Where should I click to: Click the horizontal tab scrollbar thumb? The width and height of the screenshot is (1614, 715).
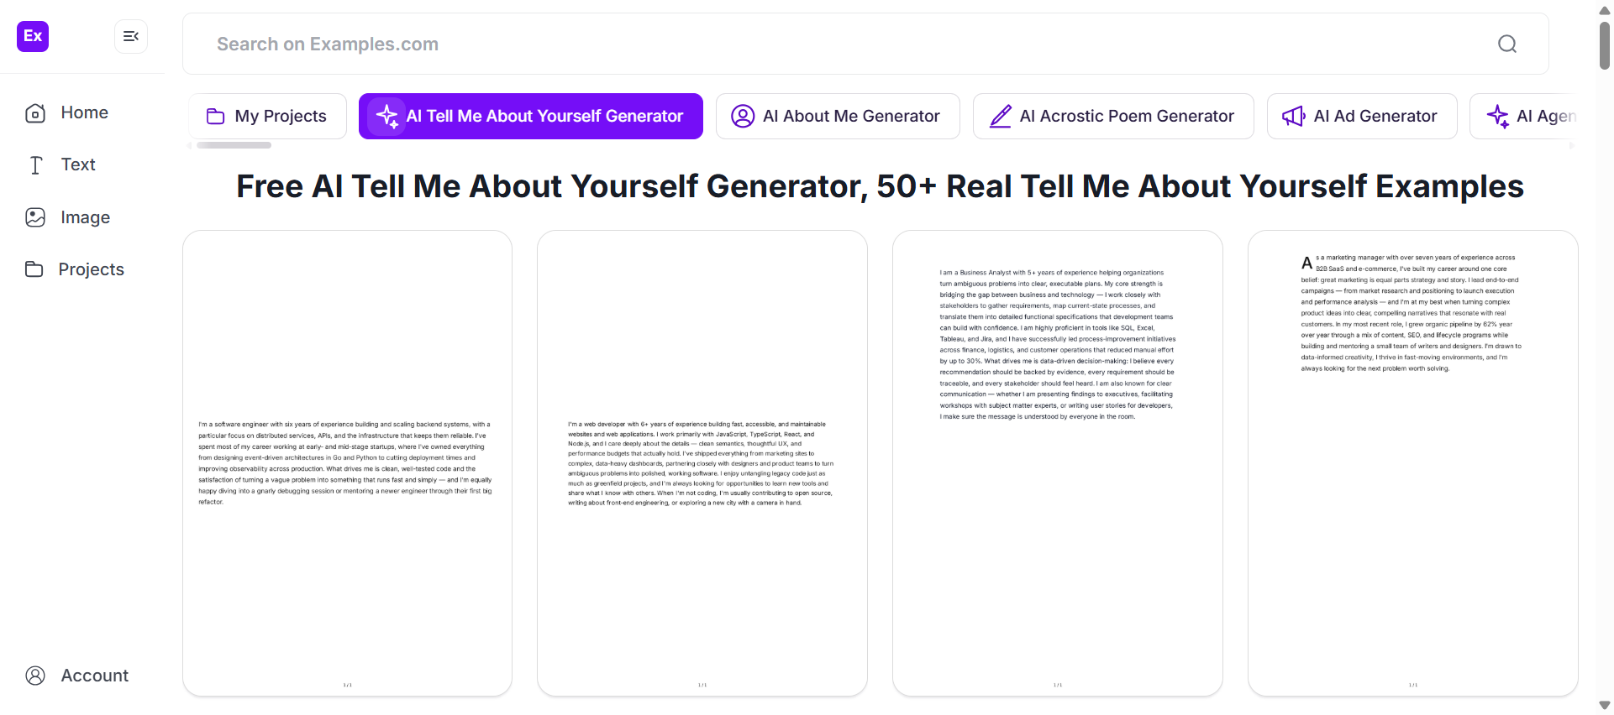(234, 145)
